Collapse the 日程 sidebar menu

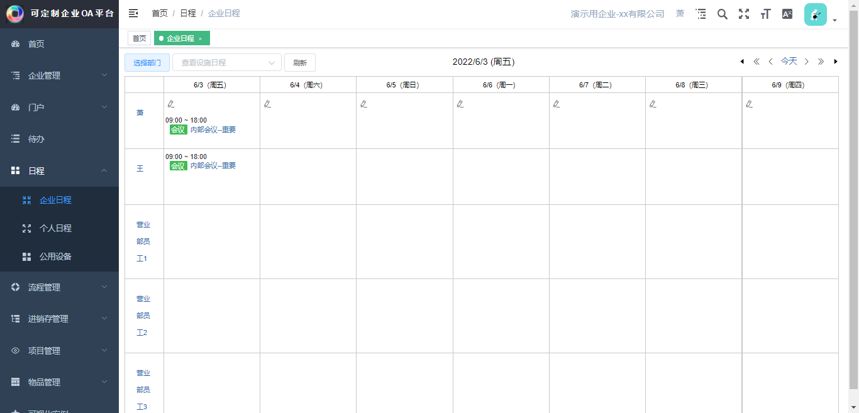[x=59, y=170]
